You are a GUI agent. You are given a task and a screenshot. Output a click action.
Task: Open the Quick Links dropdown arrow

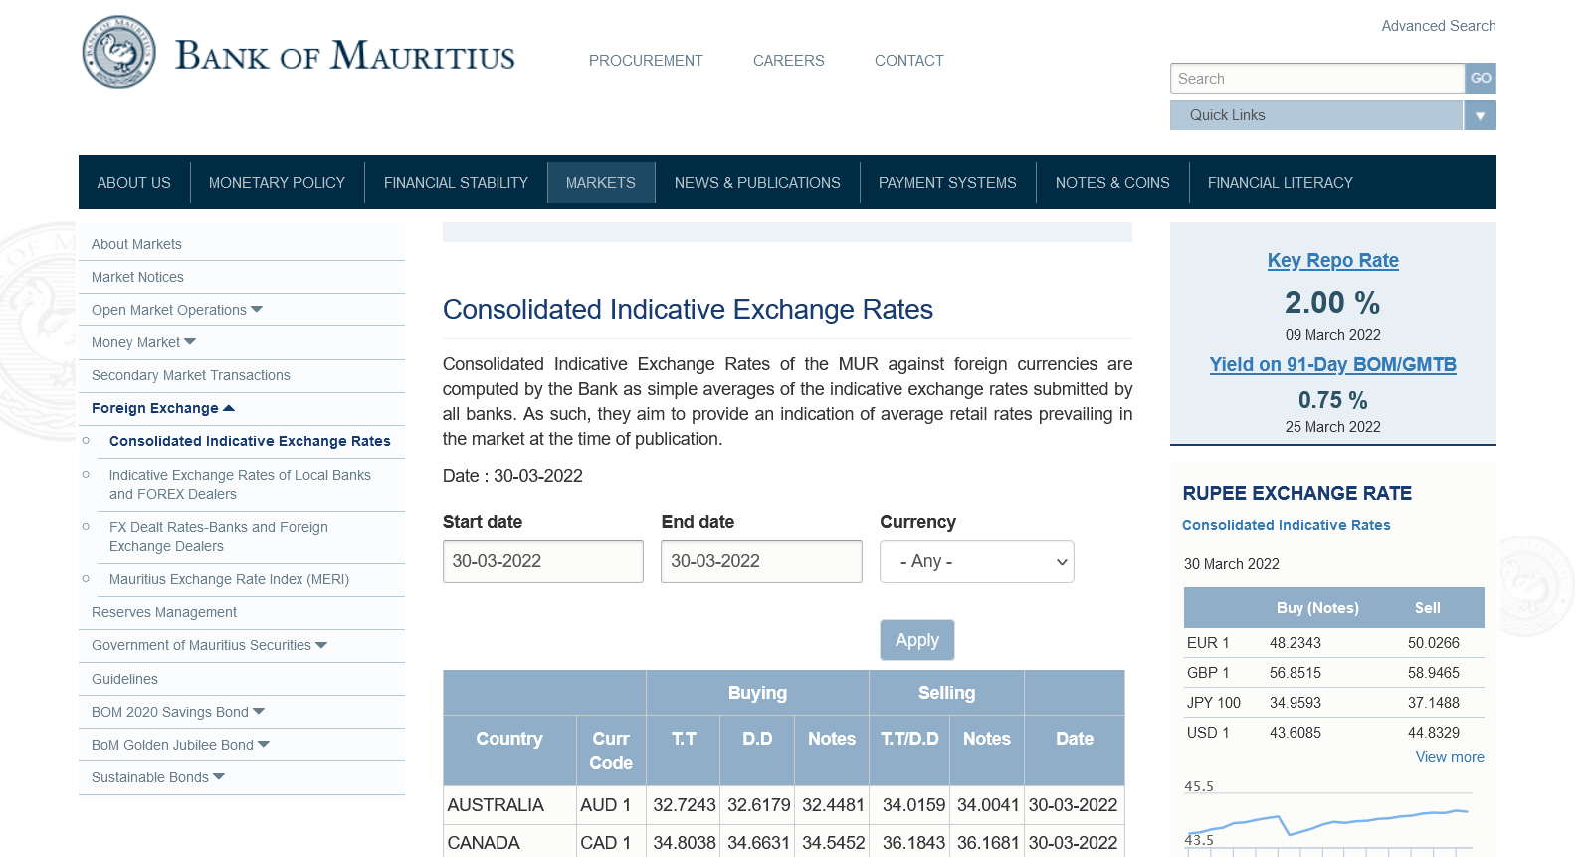[x=1479, y=115]
